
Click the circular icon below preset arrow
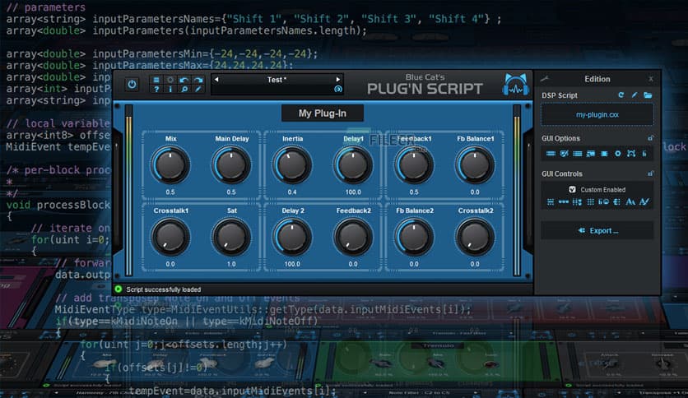pyautogui.click(x=338, y=89)
